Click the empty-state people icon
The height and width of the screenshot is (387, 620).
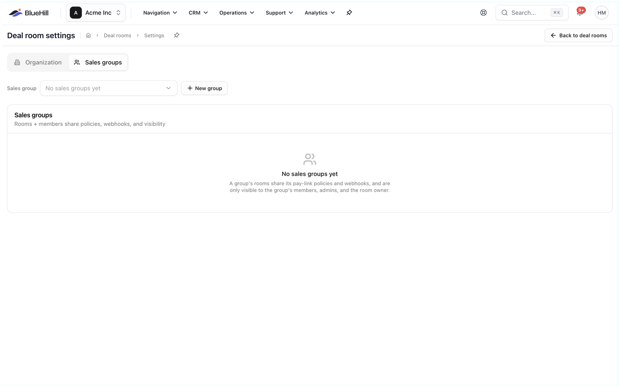click(x=310, y=159)
